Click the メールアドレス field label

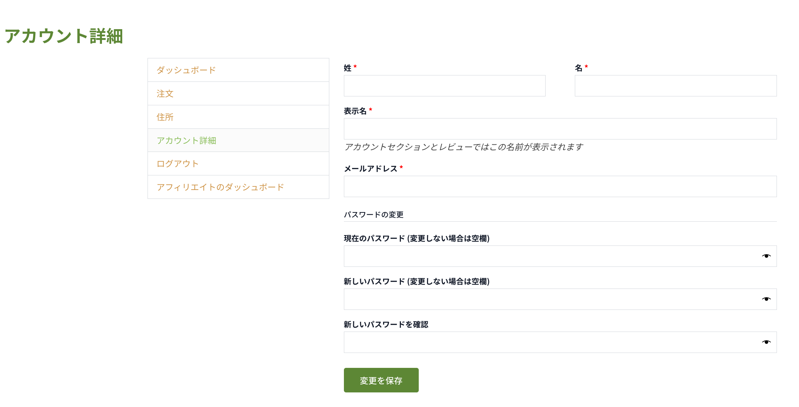pyautogui.click(x=370, y=169)
